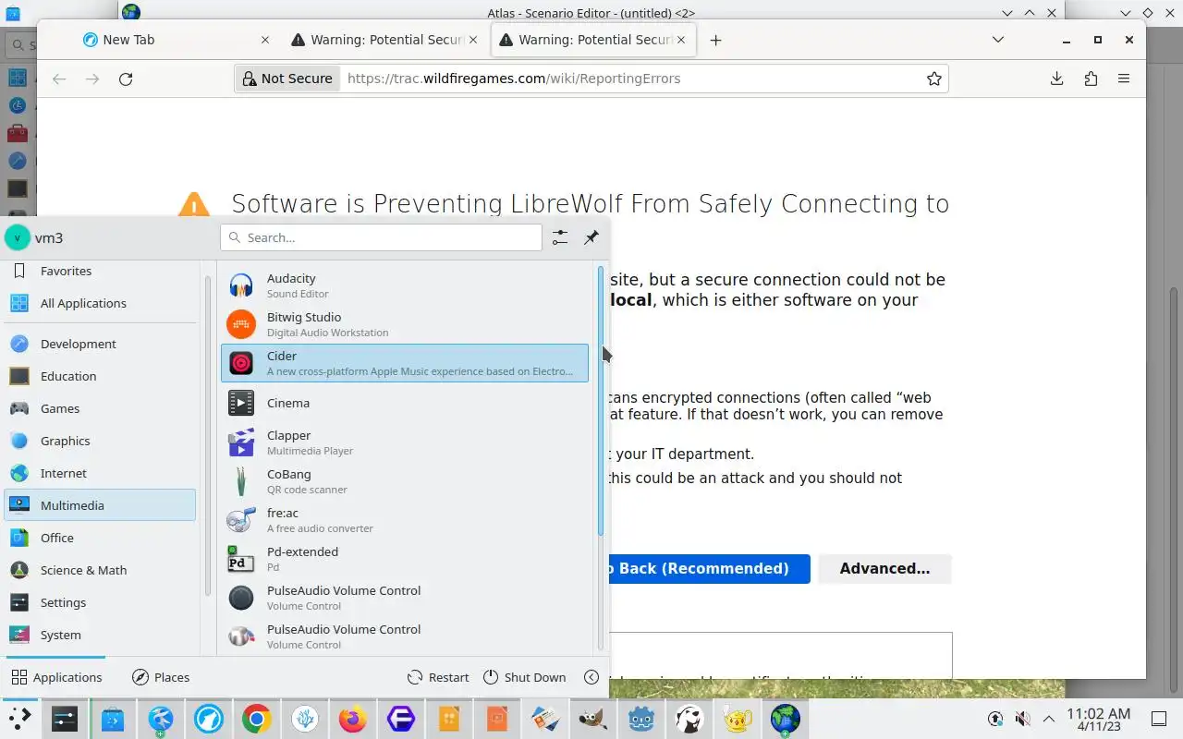Image resolution: width=1183 pixels, height=739 pixels.
Task: Launch Godot engine from taskbar
Action: pyautogui.click(x=641, y=719)
